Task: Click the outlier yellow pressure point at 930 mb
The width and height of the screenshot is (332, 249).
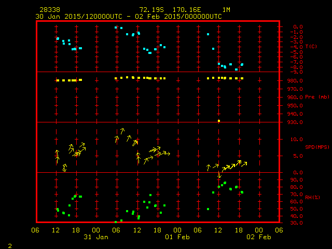Action: pyautogui.click(x=219, y=121)
